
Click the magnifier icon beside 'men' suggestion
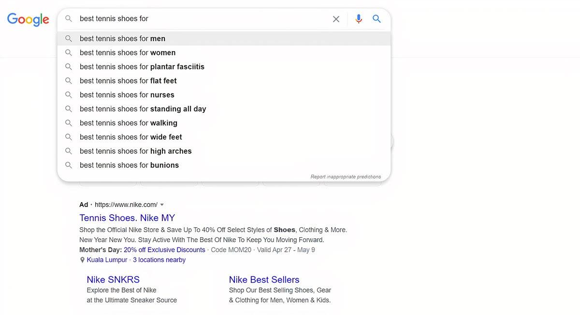tap(69, 39)
